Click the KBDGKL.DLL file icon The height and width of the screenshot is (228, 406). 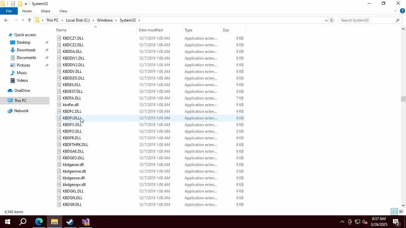59,191
